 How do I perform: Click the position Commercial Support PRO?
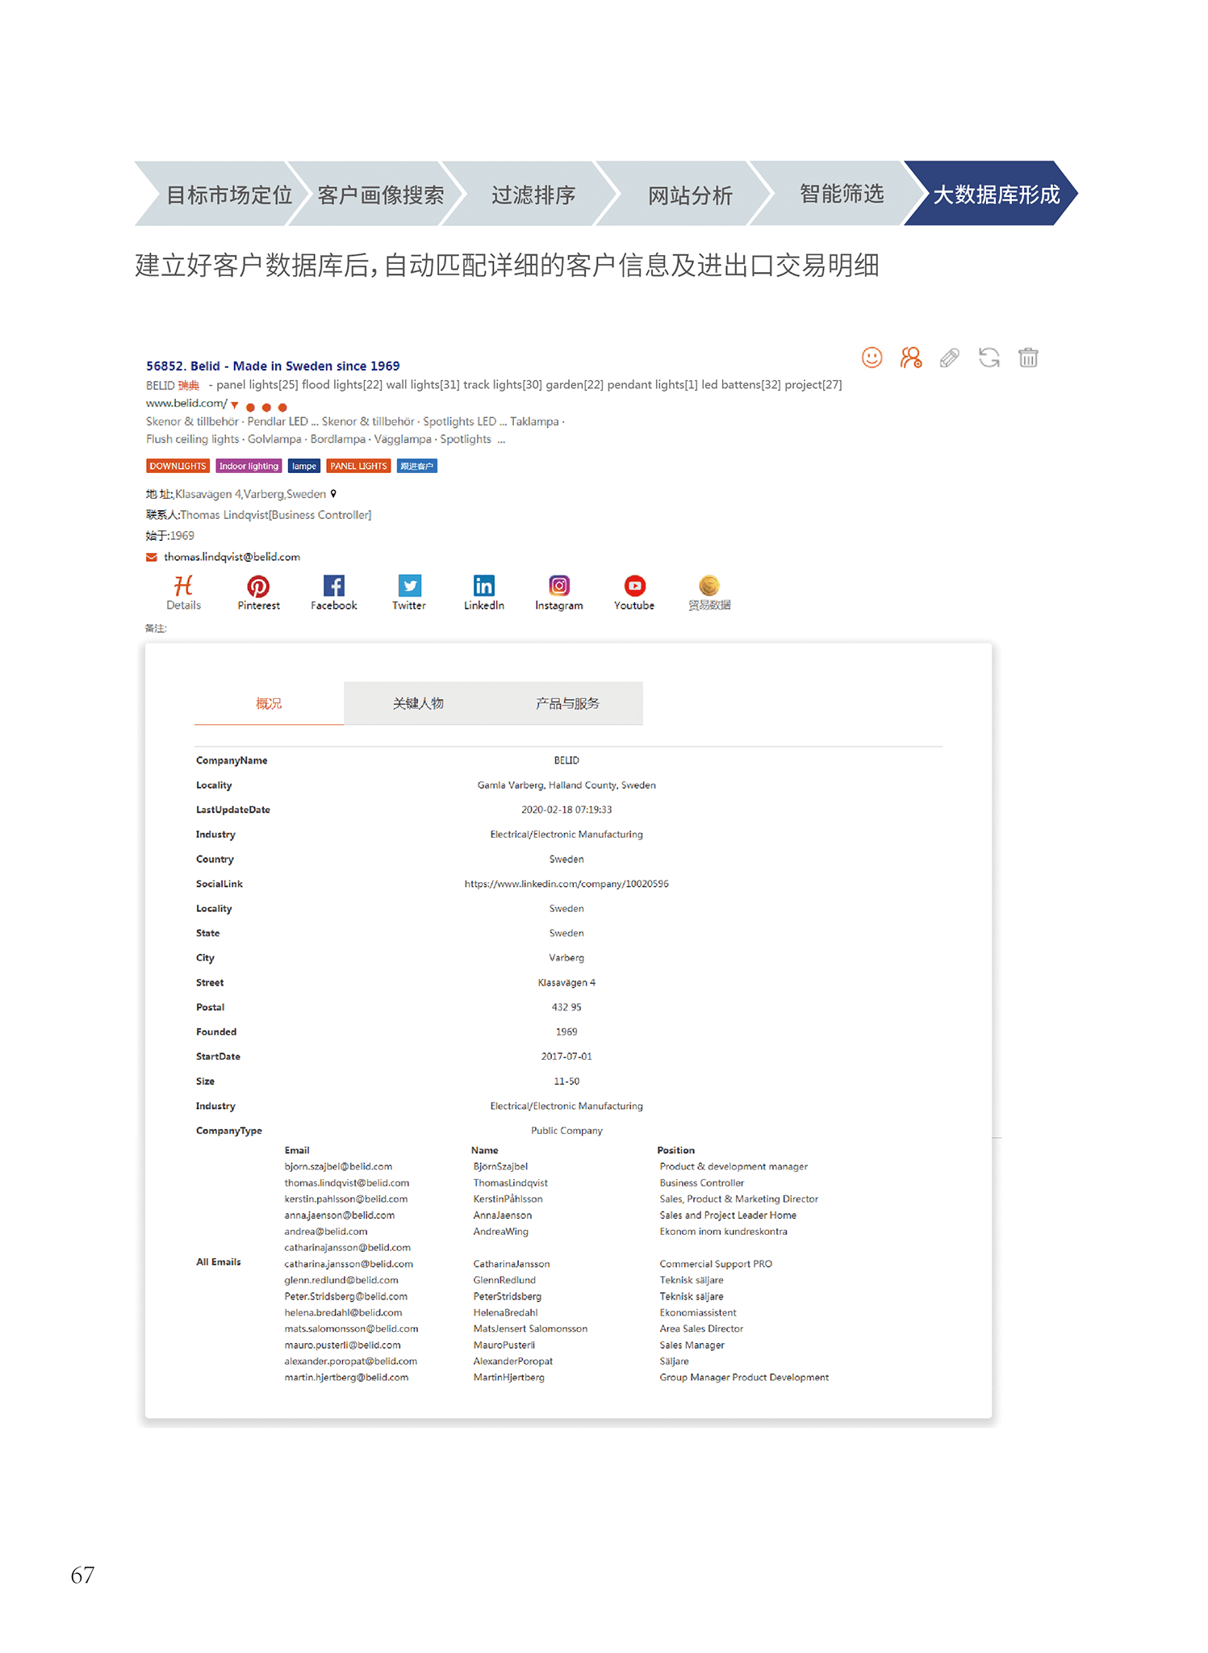tap(716, 1264)
